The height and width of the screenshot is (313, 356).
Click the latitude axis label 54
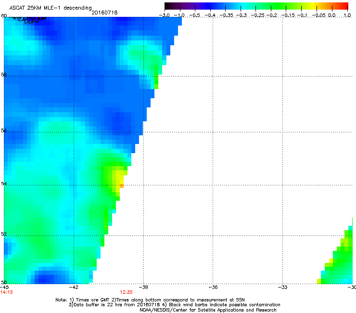[4, 183]
